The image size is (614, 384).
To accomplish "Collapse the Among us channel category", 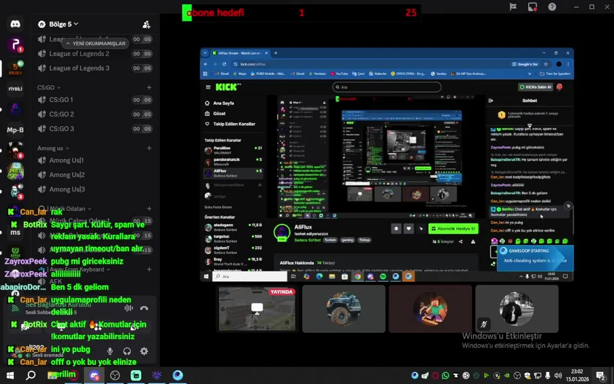I will pyautogui.click(x=53, y=148).
